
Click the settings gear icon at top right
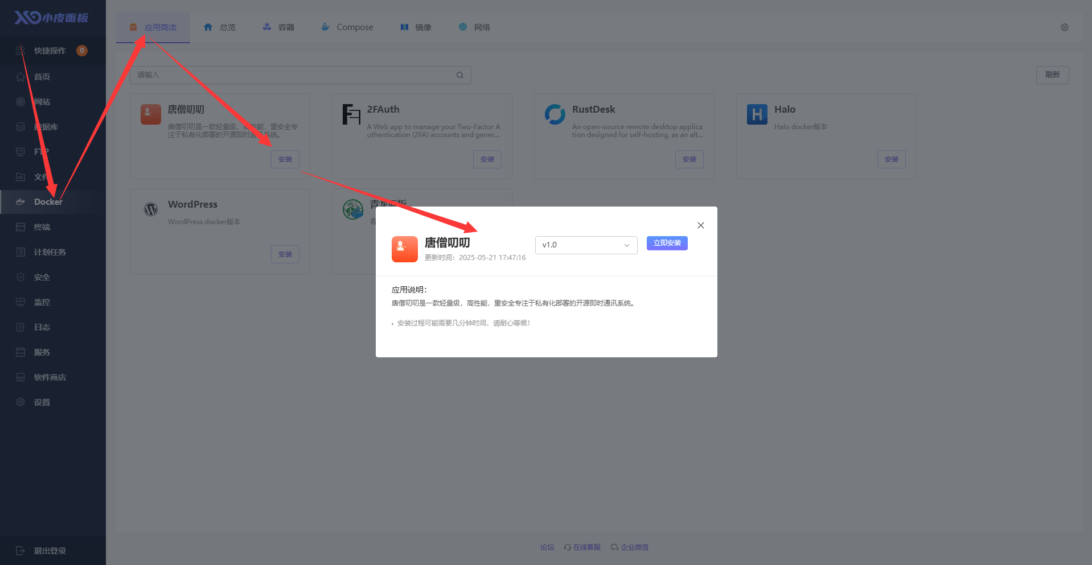coord(1064,27)
